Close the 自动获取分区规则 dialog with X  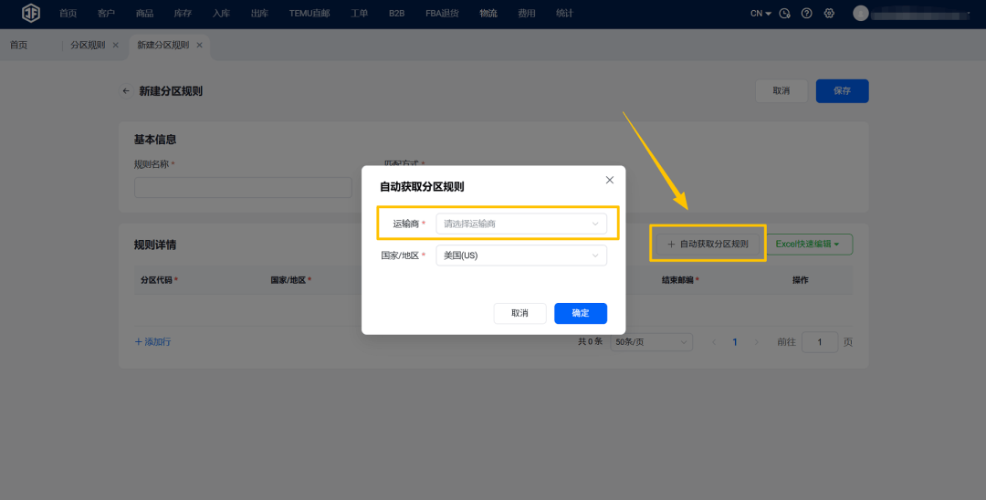tap(610, 180)
